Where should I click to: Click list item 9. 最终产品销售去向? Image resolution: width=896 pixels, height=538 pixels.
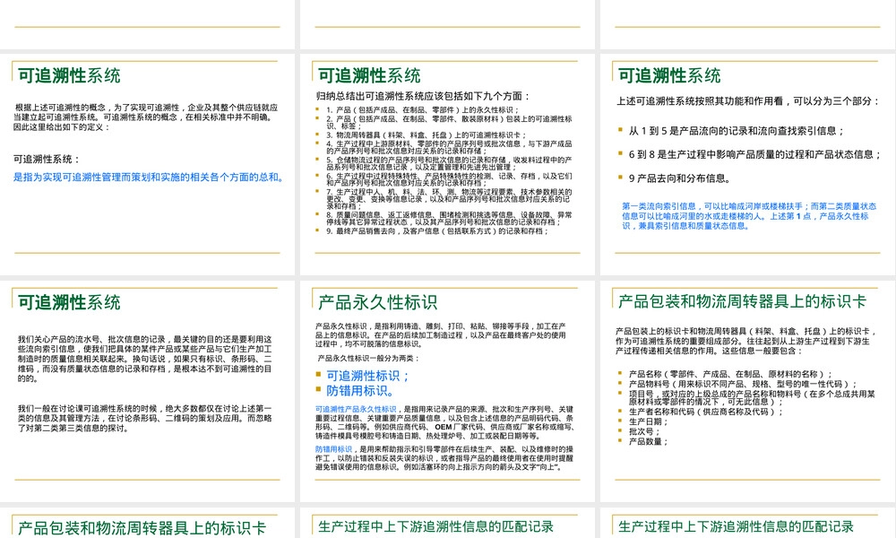coord(437,231)
